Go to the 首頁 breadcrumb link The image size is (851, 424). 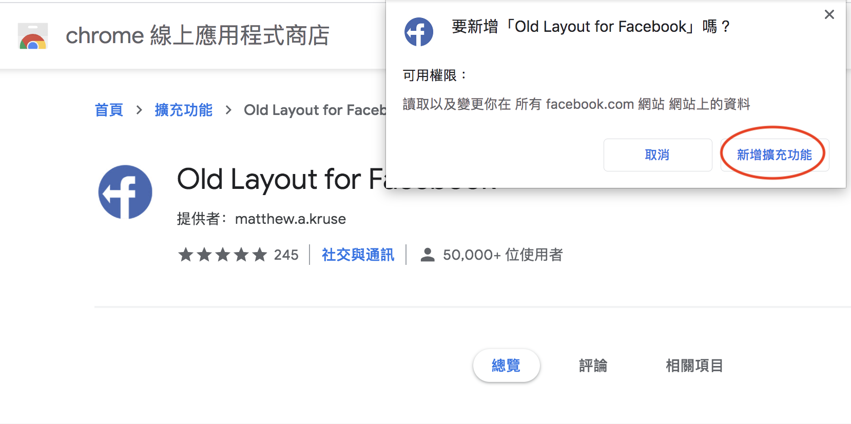109,110
